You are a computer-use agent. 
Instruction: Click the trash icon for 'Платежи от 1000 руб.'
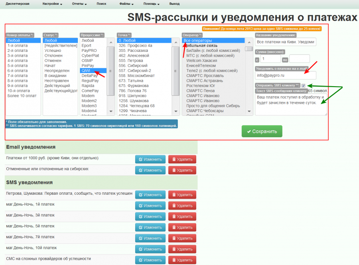coord(174,159)
